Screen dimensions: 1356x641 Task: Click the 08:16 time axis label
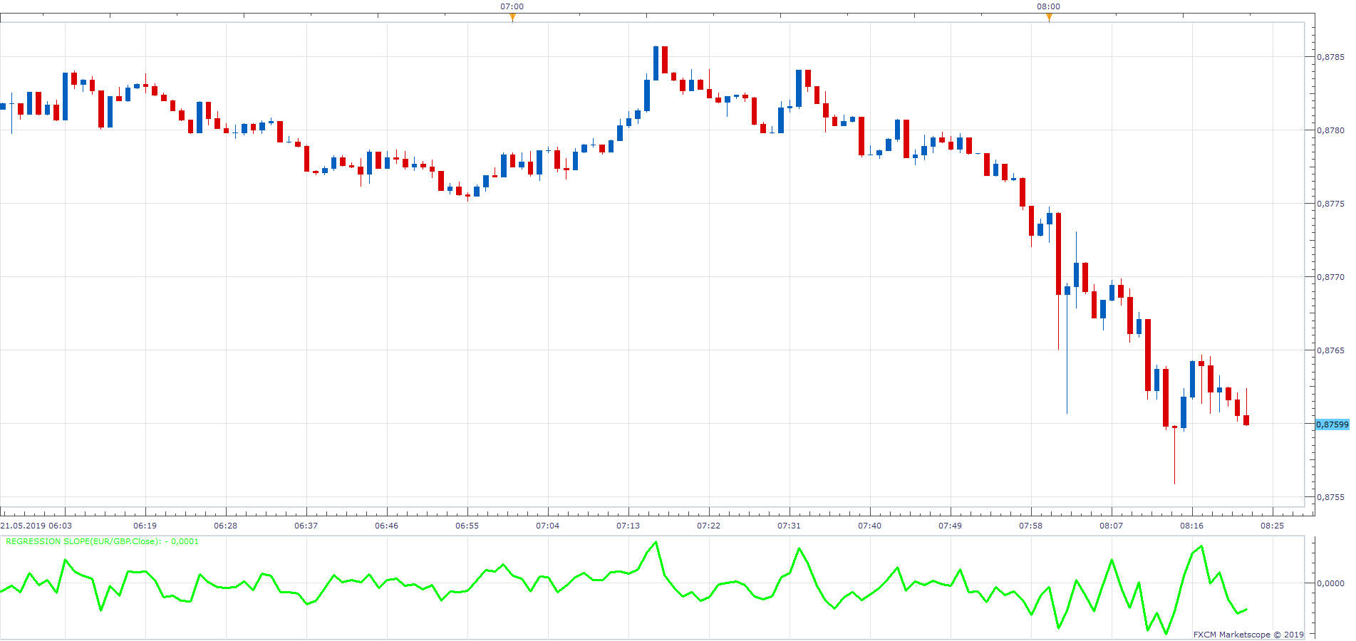click(x=1192, y=526)
